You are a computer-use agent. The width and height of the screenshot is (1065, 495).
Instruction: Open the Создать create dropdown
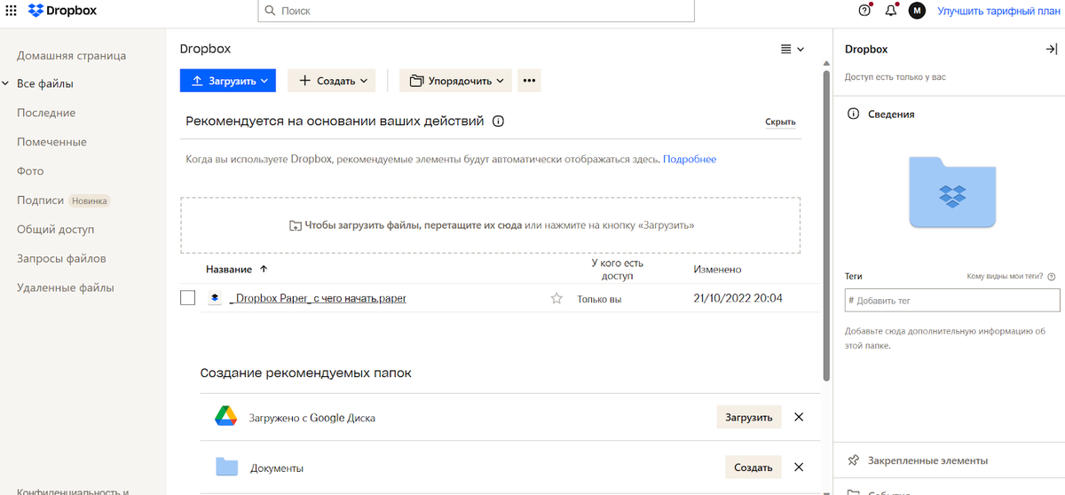[x=332, y=81]
